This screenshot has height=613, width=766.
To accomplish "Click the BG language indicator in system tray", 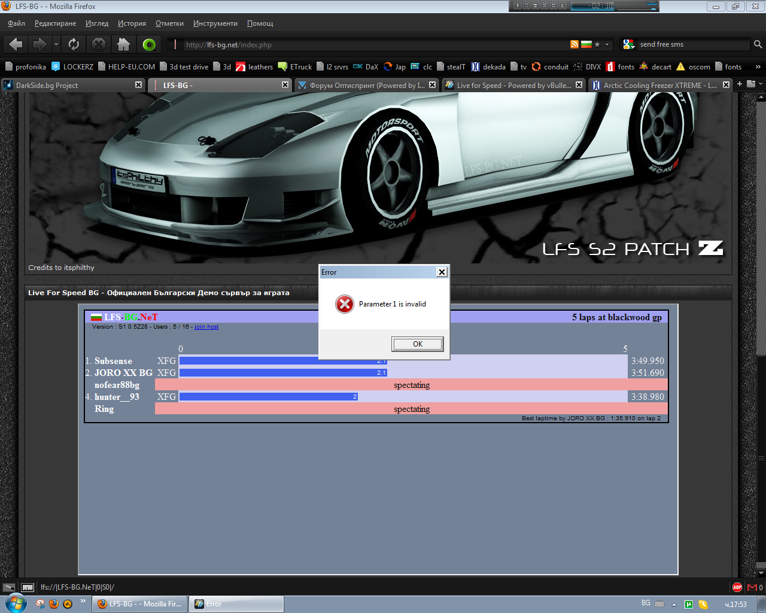I will pyautogui.click(x=646, y=603).
